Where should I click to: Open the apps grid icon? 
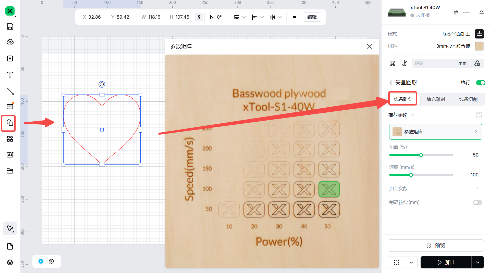click(x=10, y=139)
